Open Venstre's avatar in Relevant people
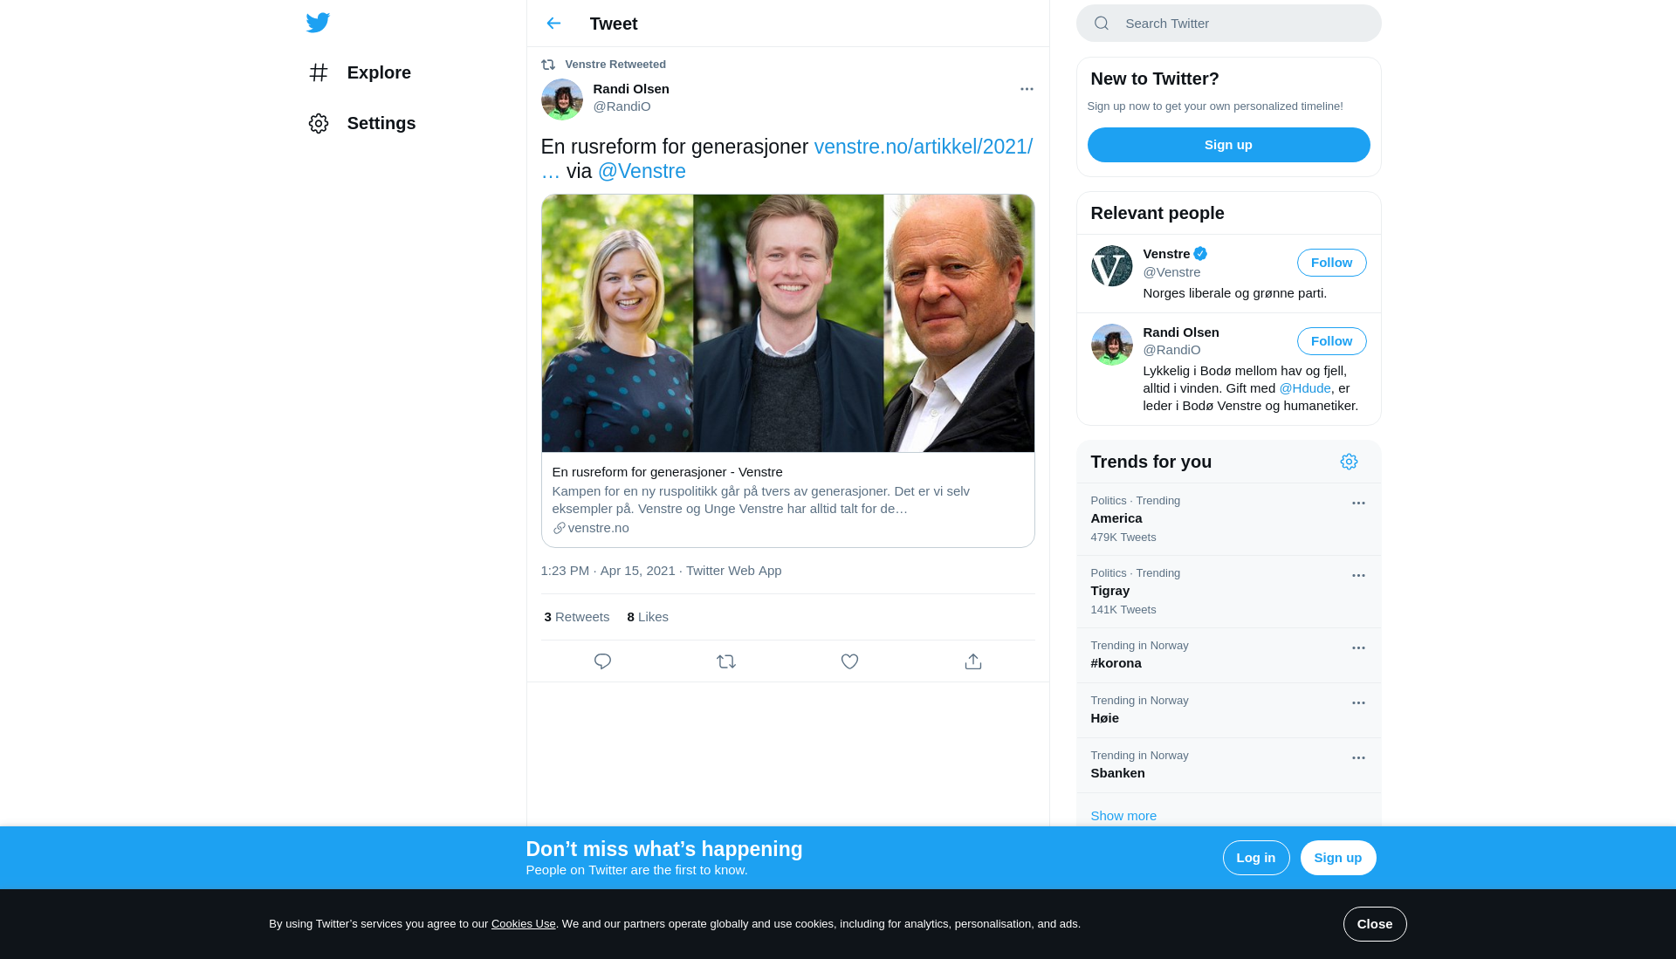This screenshot has width=1676, height=959. pos(1111,265)
